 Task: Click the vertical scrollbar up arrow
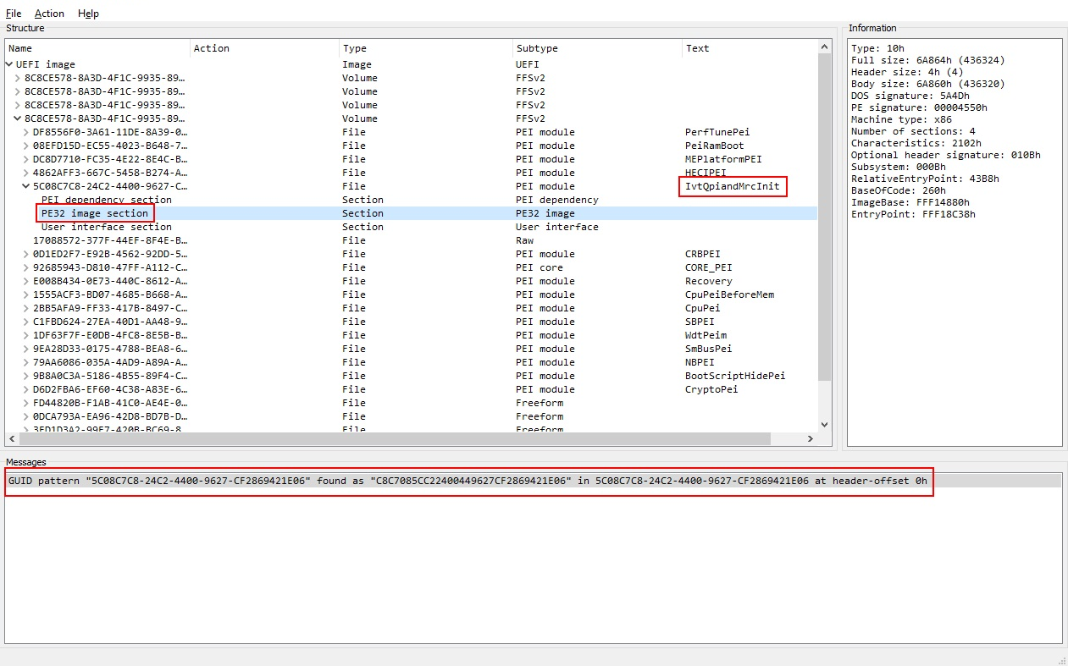tap(825, 47)
